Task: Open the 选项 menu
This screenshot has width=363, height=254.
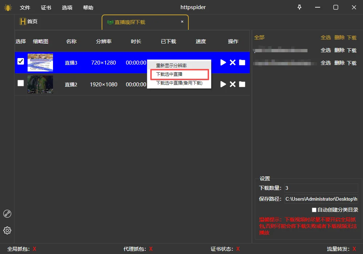Action: 67,8
